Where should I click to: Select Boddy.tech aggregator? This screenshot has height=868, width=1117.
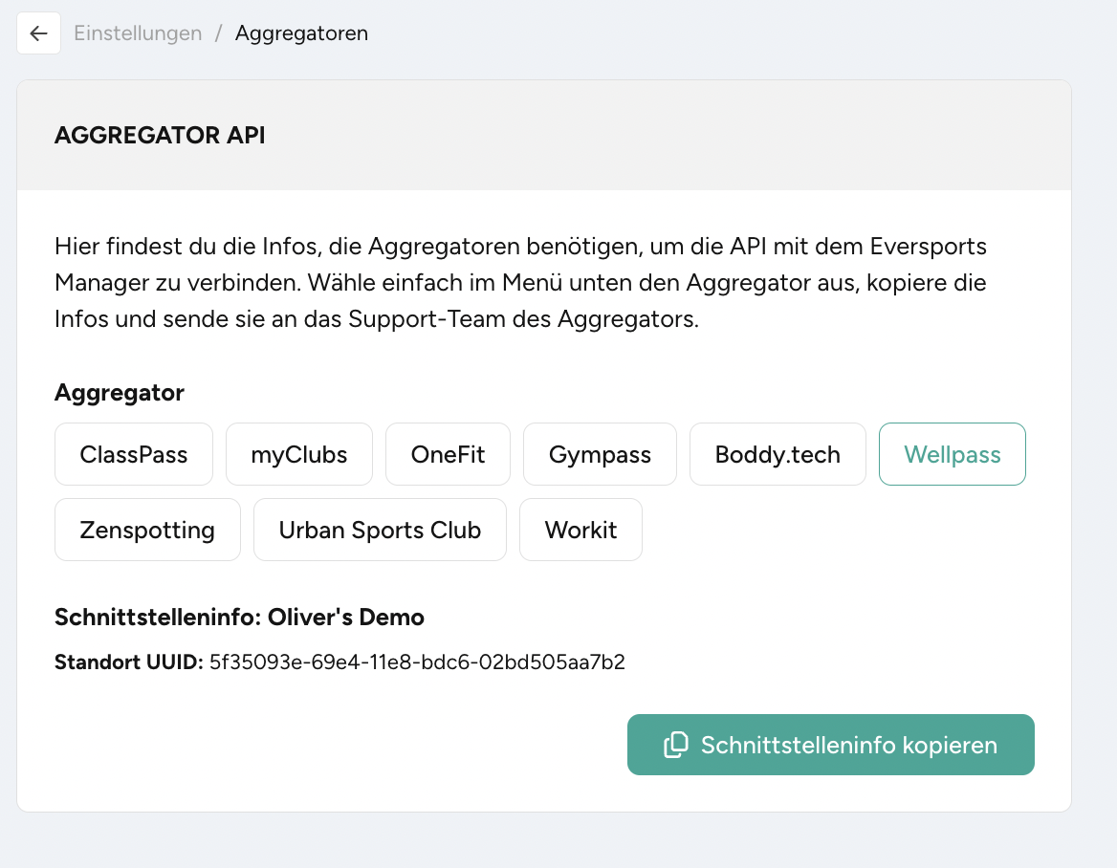coord(778,454)
